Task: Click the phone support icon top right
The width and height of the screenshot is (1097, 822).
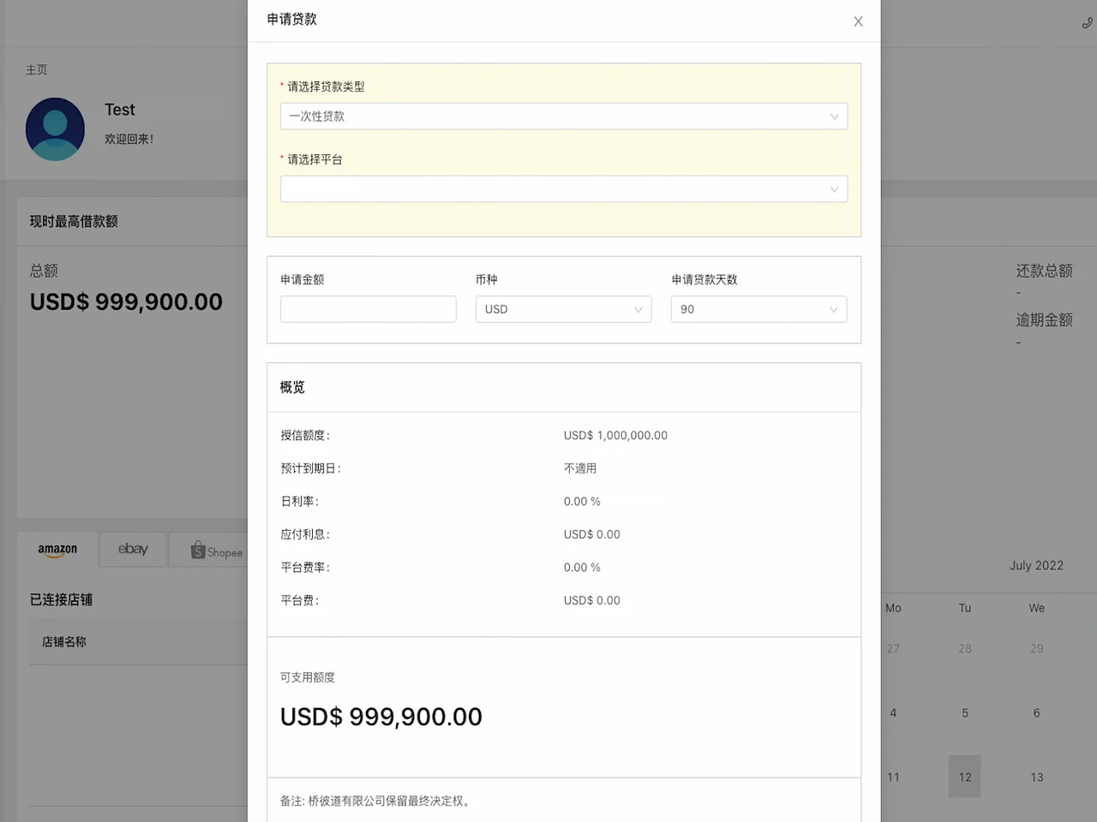Action: [1087, 22]
